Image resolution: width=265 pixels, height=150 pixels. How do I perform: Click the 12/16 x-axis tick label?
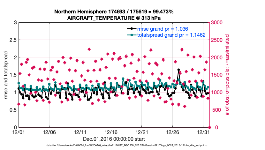click(111, 132)
